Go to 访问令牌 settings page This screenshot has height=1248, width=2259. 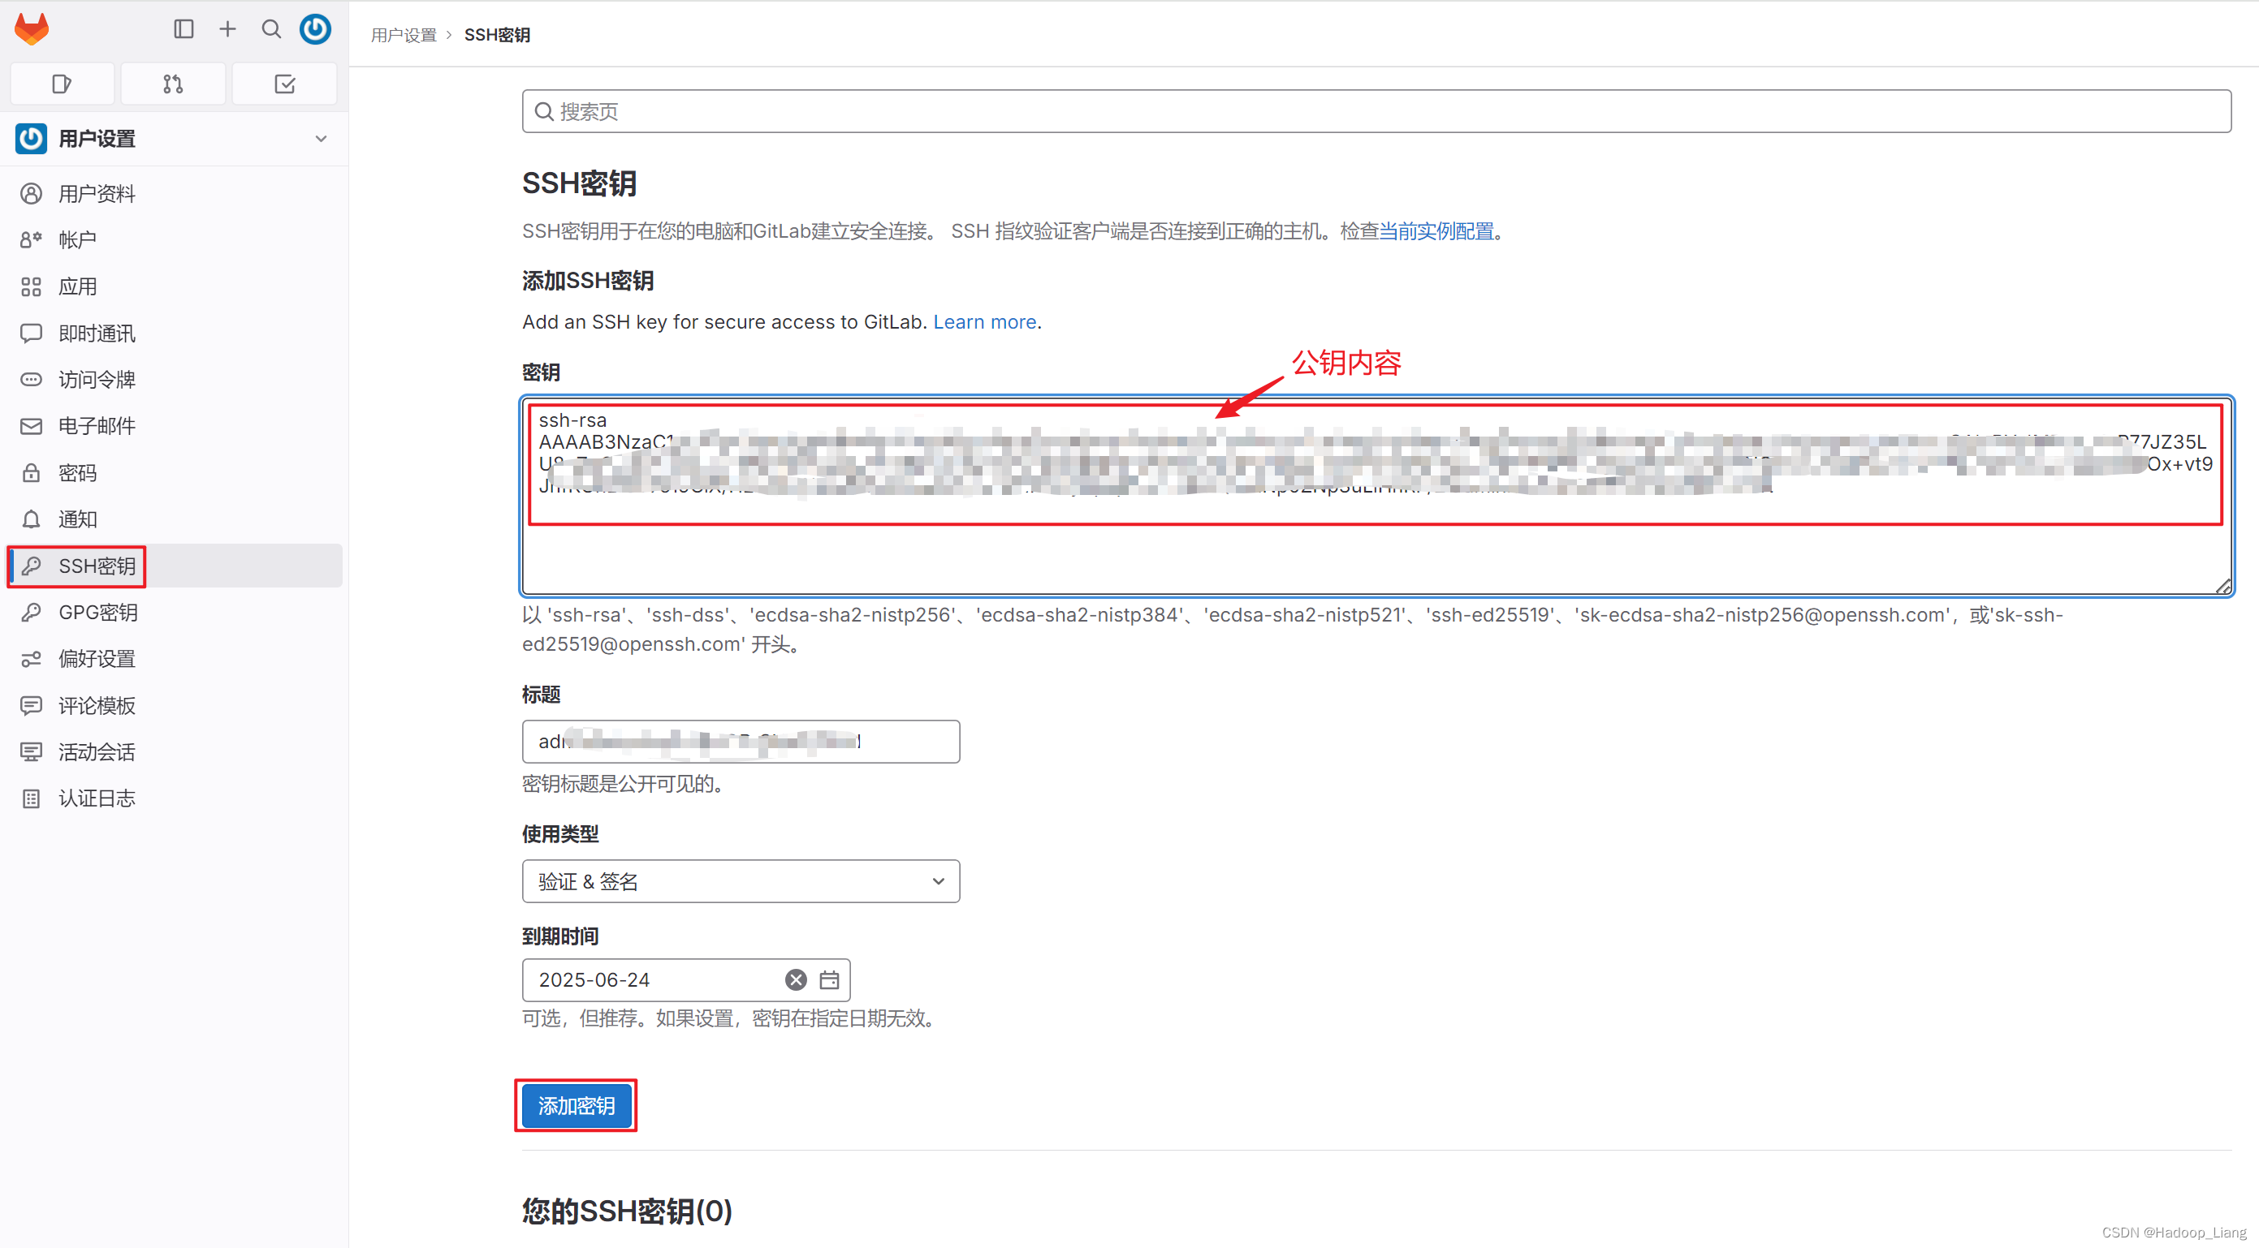pyautogui.click(x=97, y=380)
